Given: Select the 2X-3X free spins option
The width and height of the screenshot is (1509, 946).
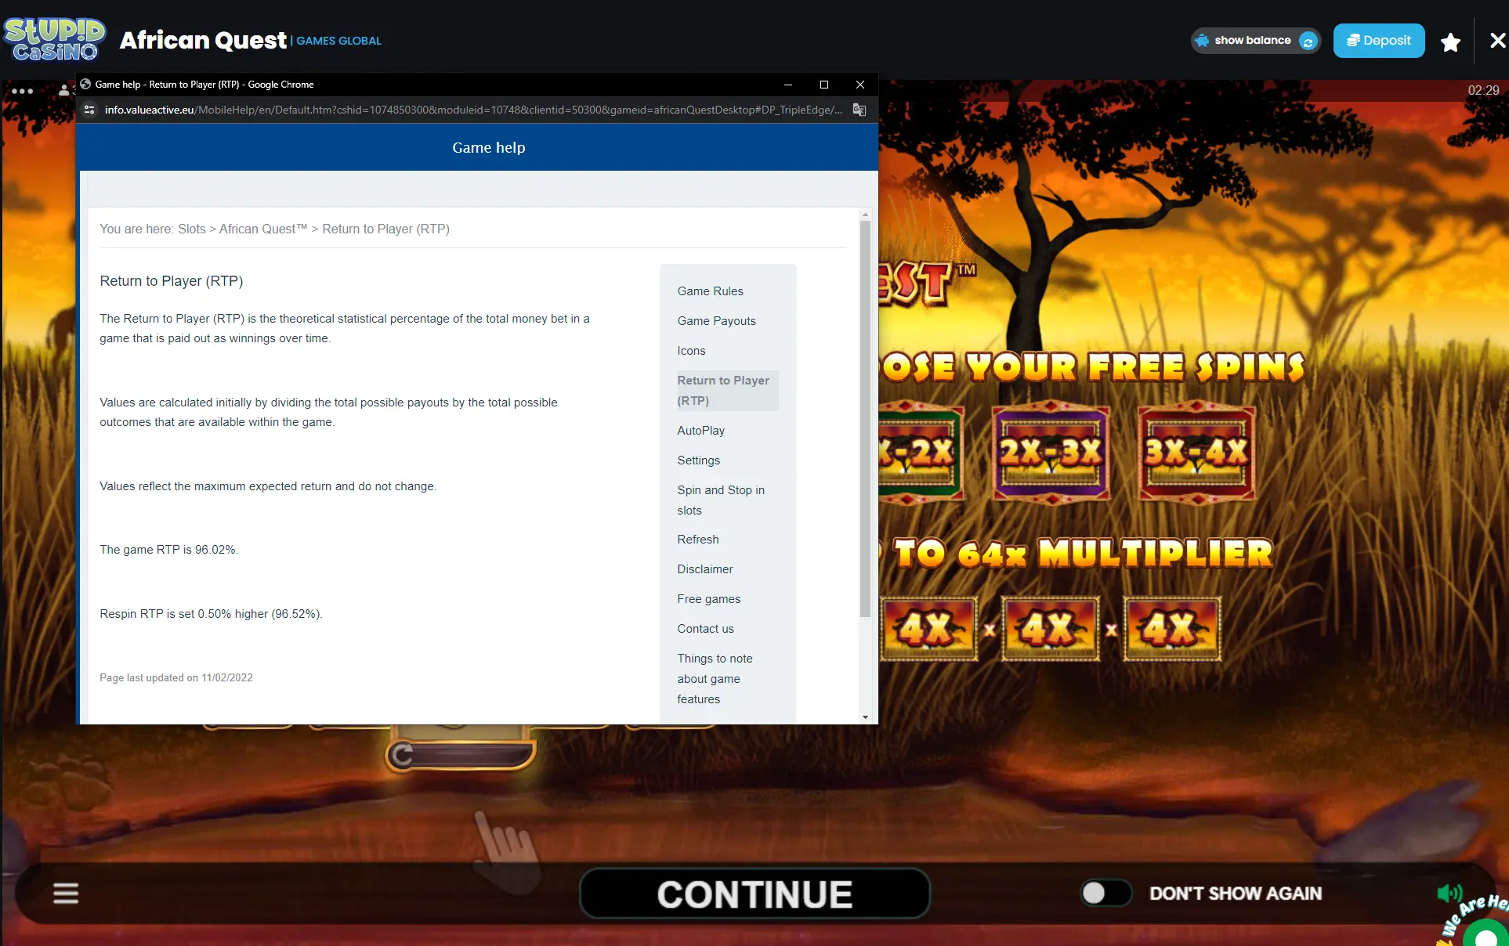Looking at the screenshot, I should (x=1051, y=452).
